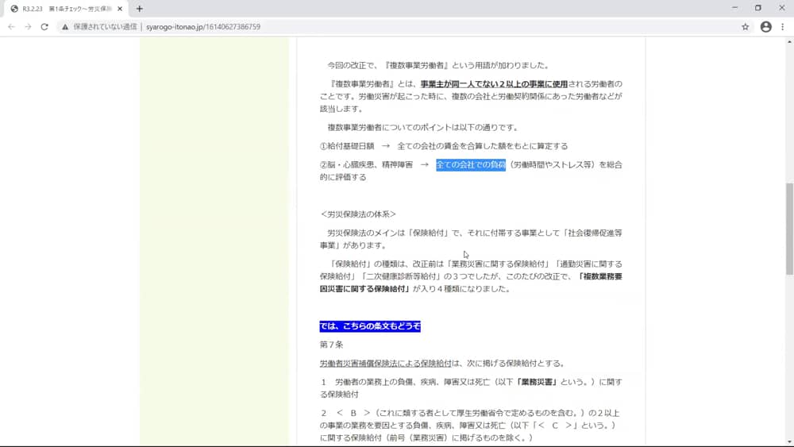Click bold term 業務災害 in item 1
Viewport: 794px width, 447px height.
tap(537, 382)
